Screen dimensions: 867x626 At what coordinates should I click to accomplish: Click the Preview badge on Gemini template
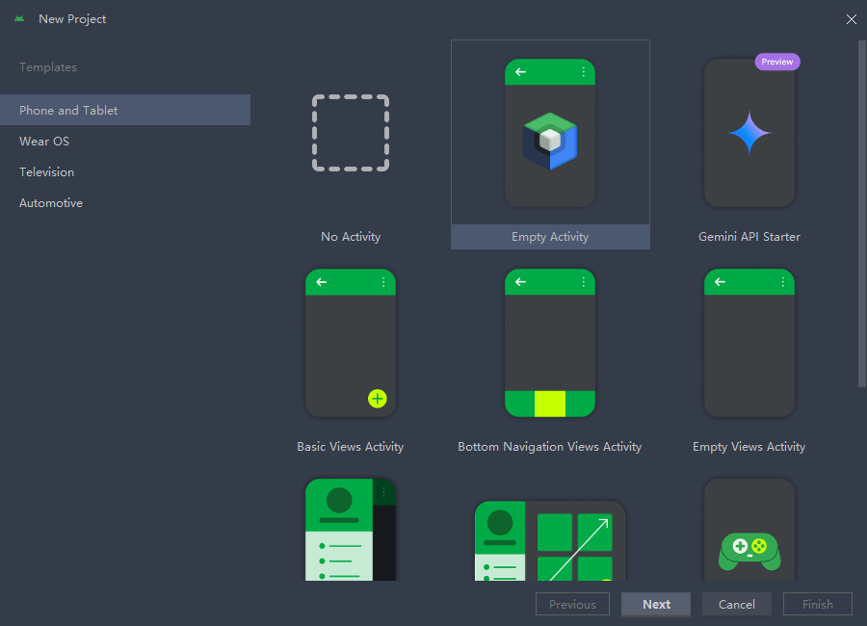tap(776, 62)
